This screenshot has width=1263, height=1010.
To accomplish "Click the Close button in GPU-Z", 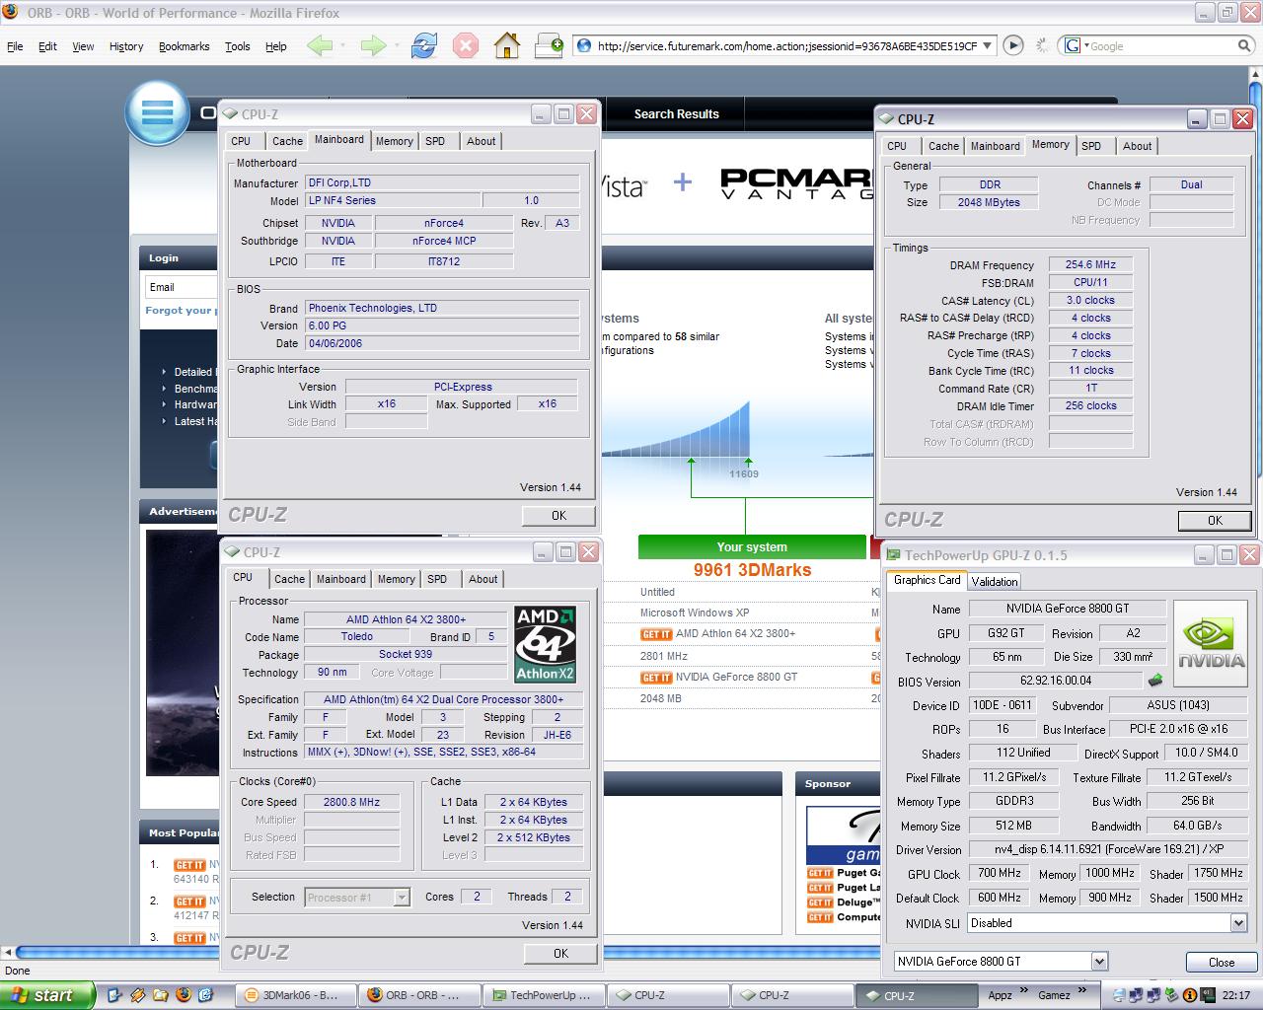I will coord(1221,962).
